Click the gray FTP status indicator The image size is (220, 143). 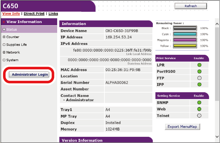coord(199,78)
